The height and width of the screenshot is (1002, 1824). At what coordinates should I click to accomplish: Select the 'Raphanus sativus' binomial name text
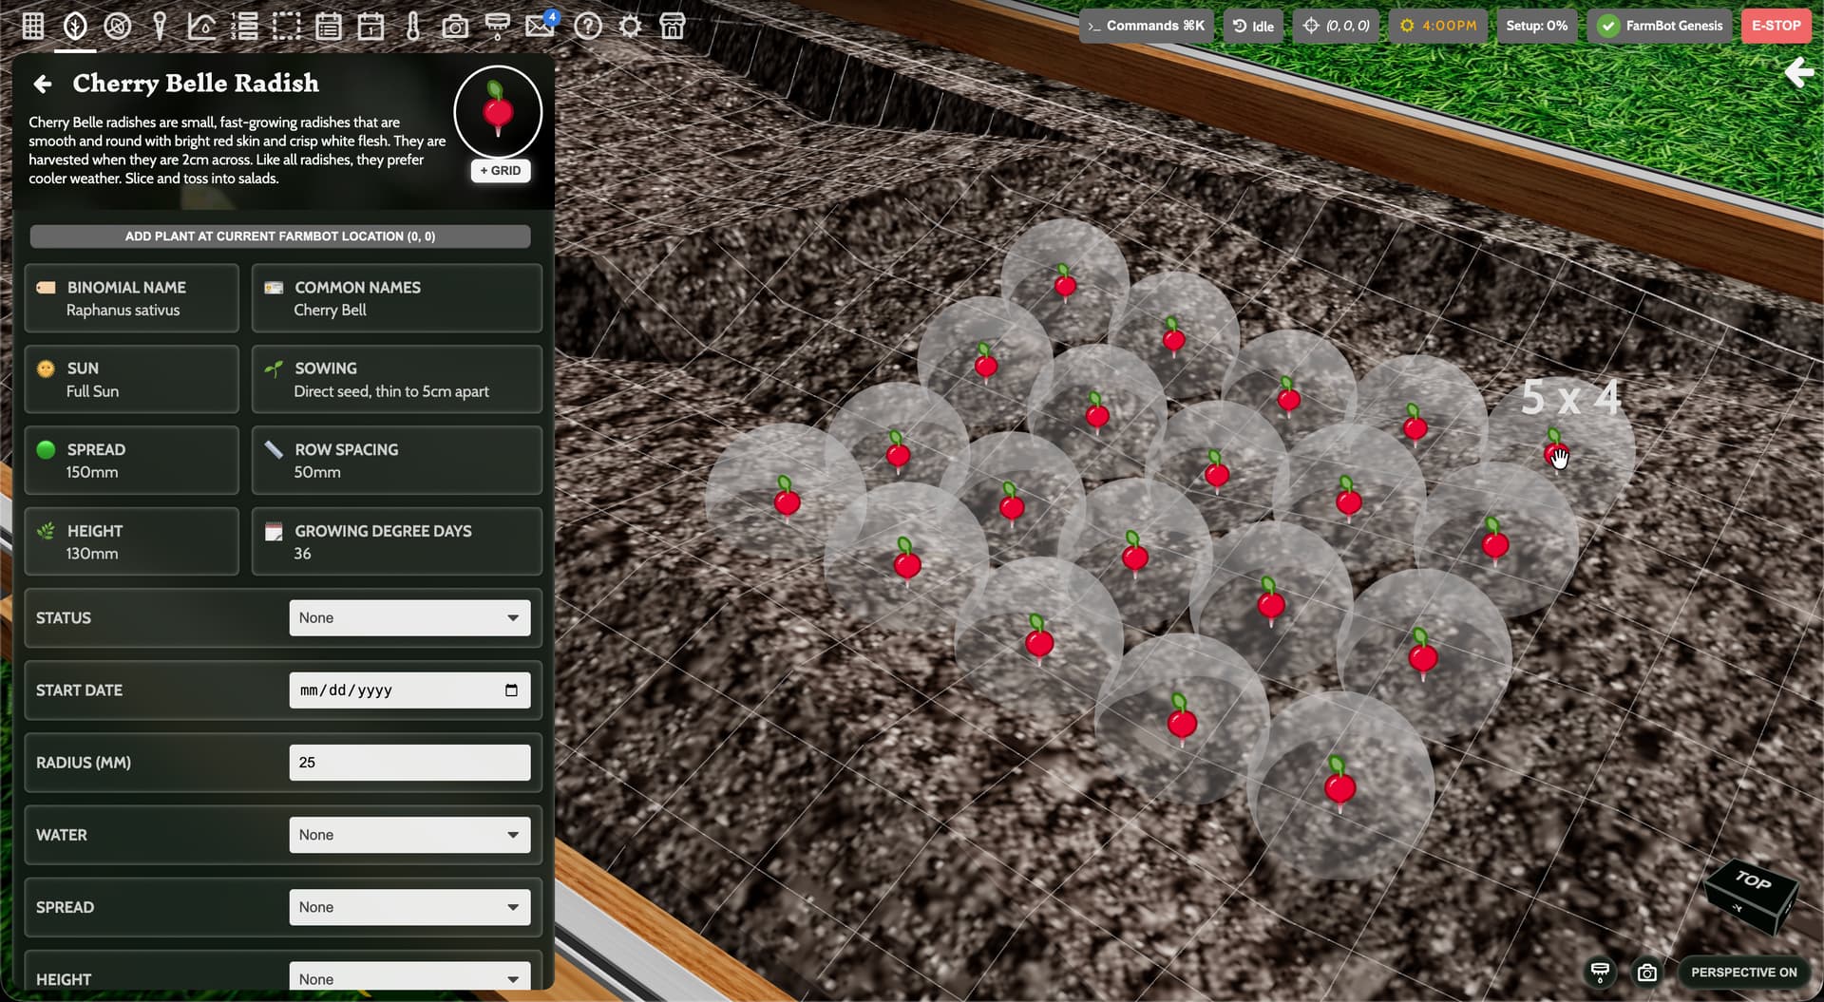[123, 311]
